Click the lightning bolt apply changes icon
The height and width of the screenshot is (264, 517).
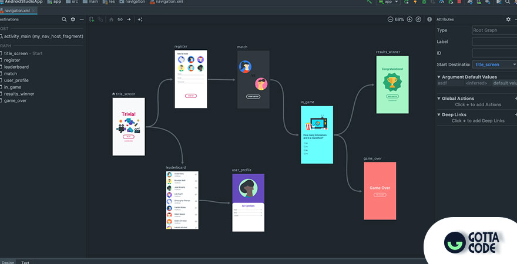click(415, 2)
